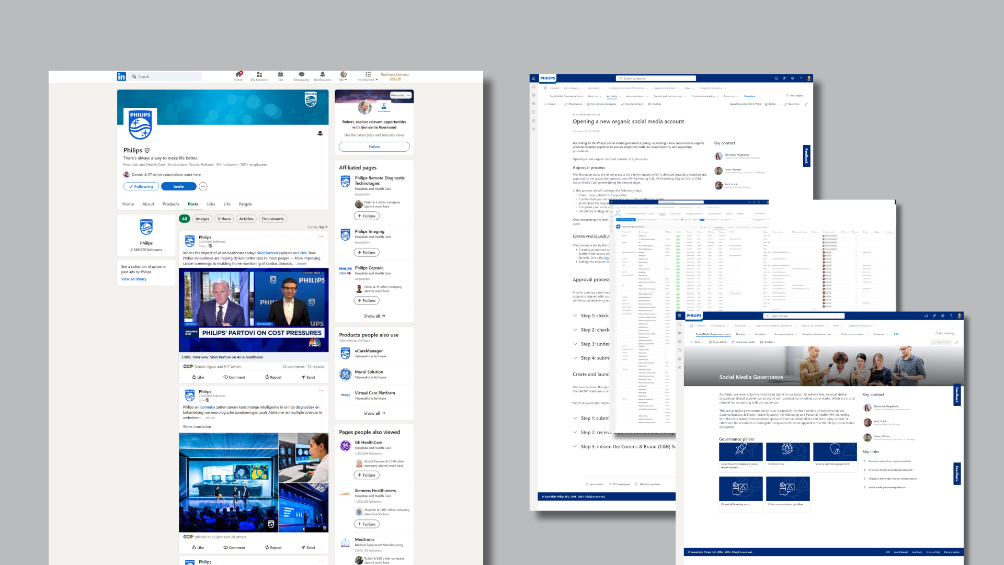The image size is (1004, 565).
Task: Click the Feedback tab beside the Opening account page
Action: [x=806, y=156]
